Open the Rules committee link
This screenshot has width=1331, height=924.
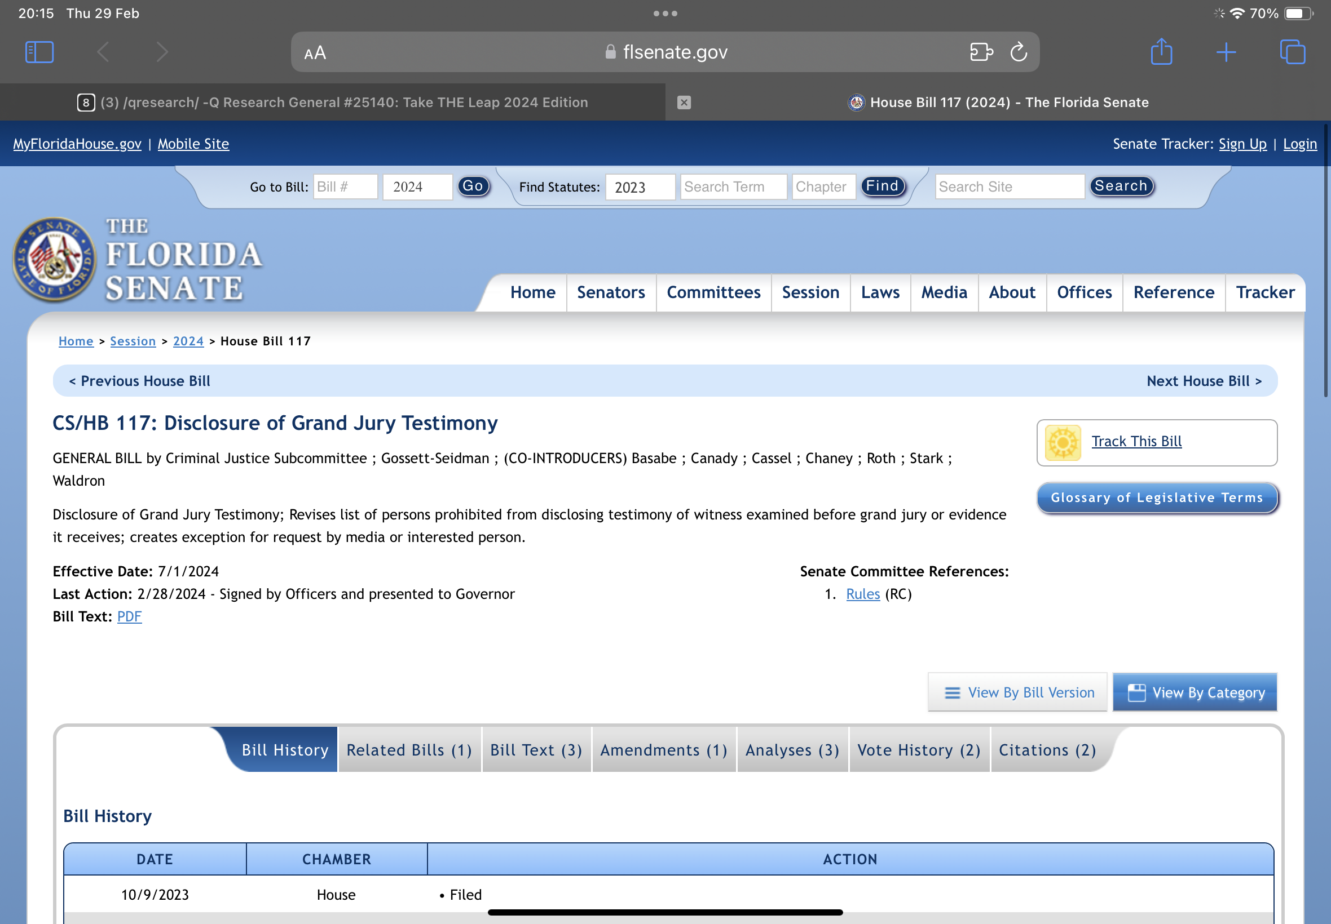pos(863,594)
